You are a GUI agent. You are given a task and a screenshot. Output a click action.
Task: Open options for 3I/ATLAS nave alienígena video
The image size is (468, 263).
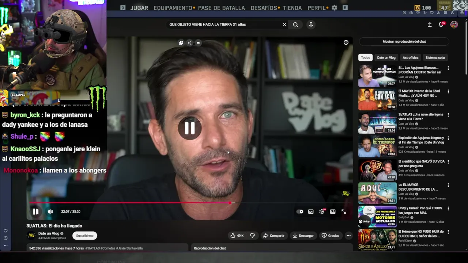coord(448,115)
